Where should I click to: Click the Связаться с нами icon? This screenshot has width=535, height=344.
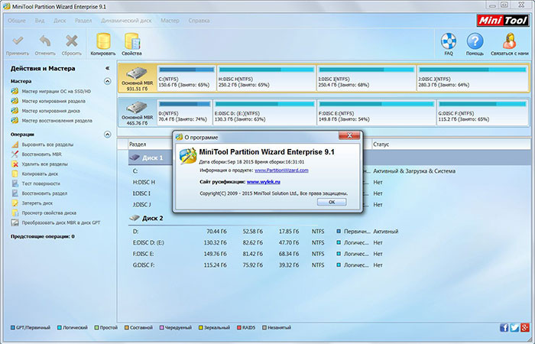[x=510, y=44]
